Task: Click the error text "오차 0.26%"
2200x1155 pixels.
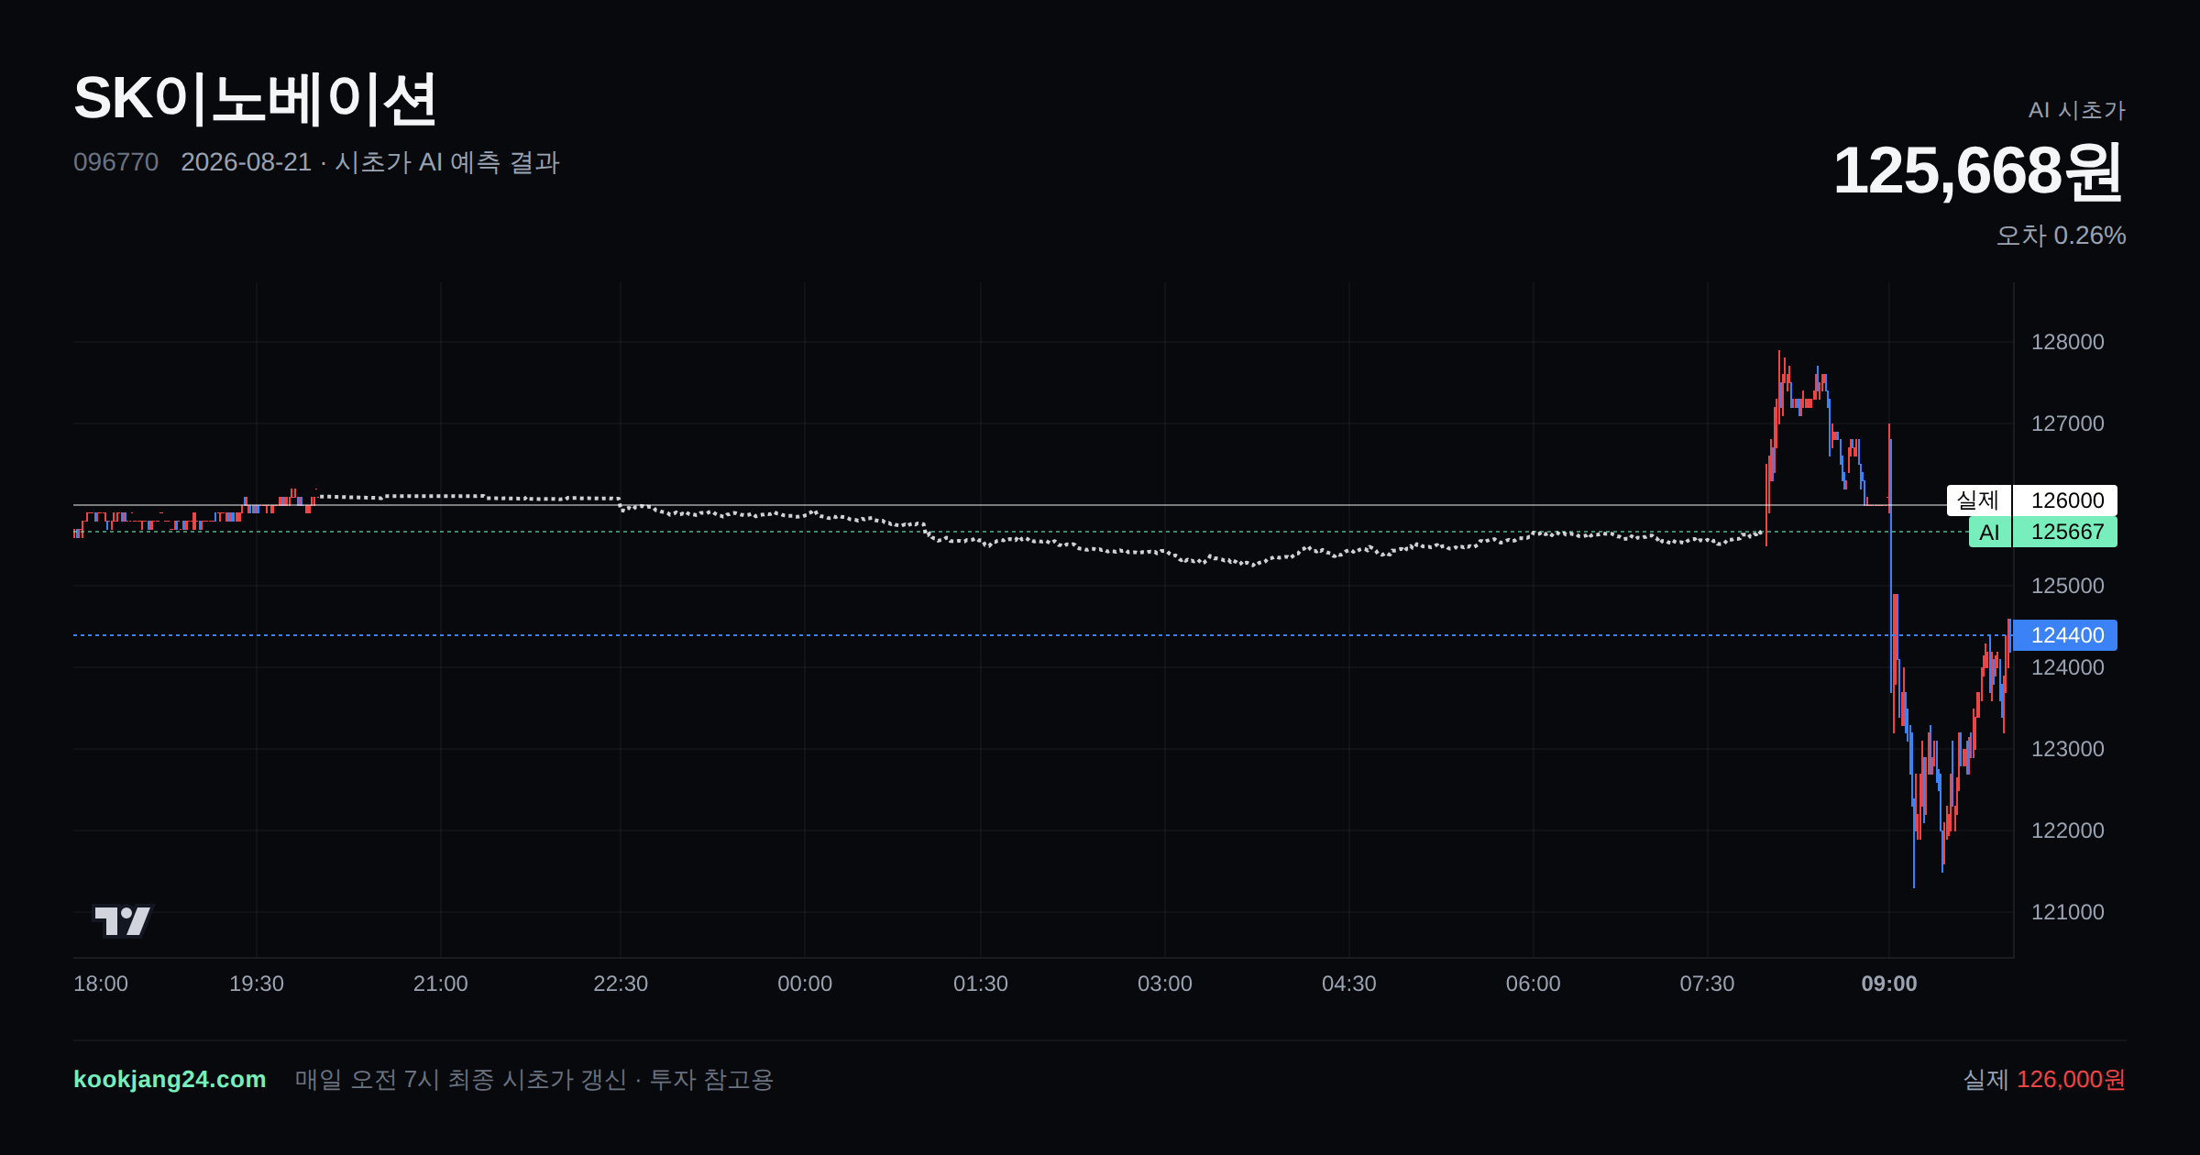Action: point(2061,236)
